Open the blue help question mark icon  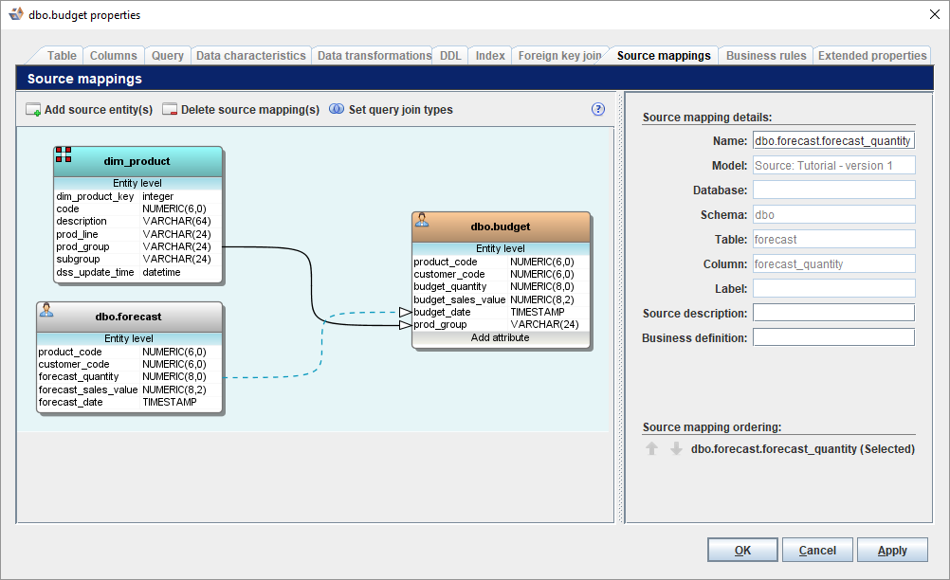(x=598, y=109)
